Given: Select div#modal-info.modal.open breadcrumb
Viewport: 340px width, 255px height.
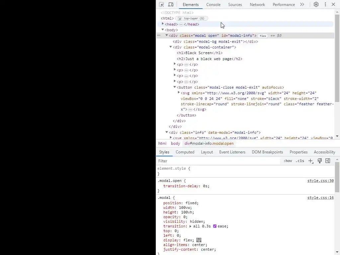Looking at the screenshot, I should tap(209, 143).
